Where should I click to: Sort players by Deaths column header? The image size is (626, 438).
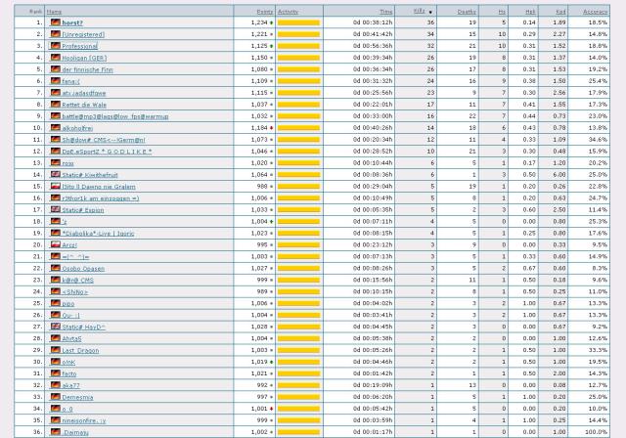466,11
